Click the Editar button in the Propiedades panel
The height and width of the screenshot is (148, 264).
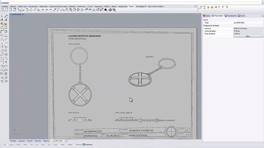coord(248,36)
